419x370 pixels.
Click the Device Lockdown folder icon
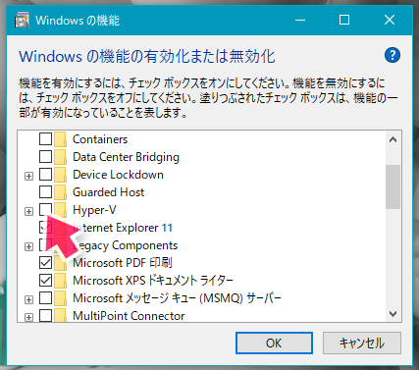point(60,175)
